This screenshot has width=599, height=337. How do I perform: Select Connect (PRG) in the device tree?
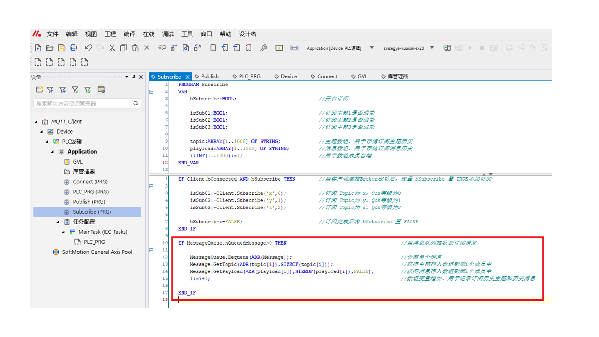pos(90,182)
